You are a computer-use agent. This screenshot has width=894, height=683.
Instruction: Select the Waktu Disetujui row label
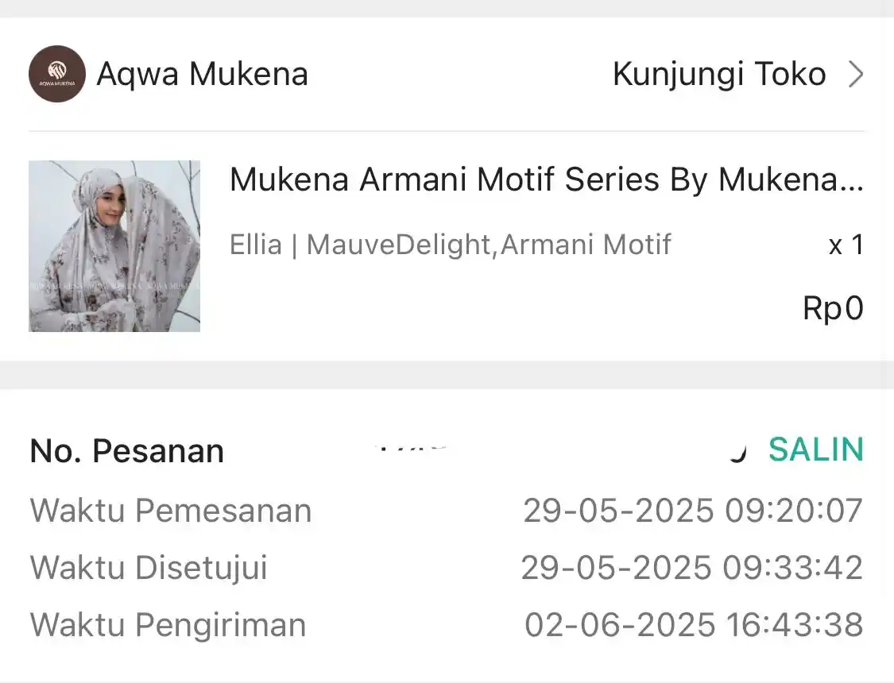point(149,568)
